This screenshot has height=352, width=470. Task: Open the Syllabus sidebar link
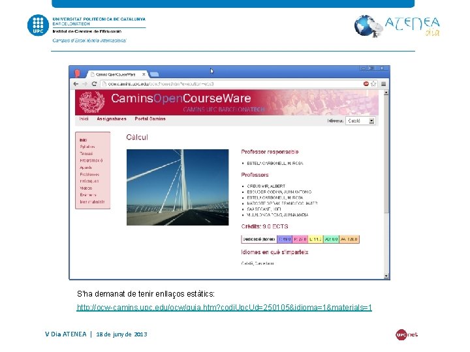tap(87, 147)
